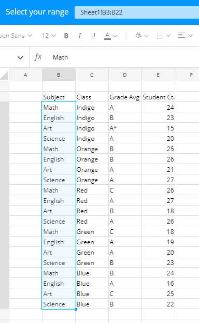Screen dimensions: 199x323
Task: Toggle italic formatting
Action: (80, 36)
